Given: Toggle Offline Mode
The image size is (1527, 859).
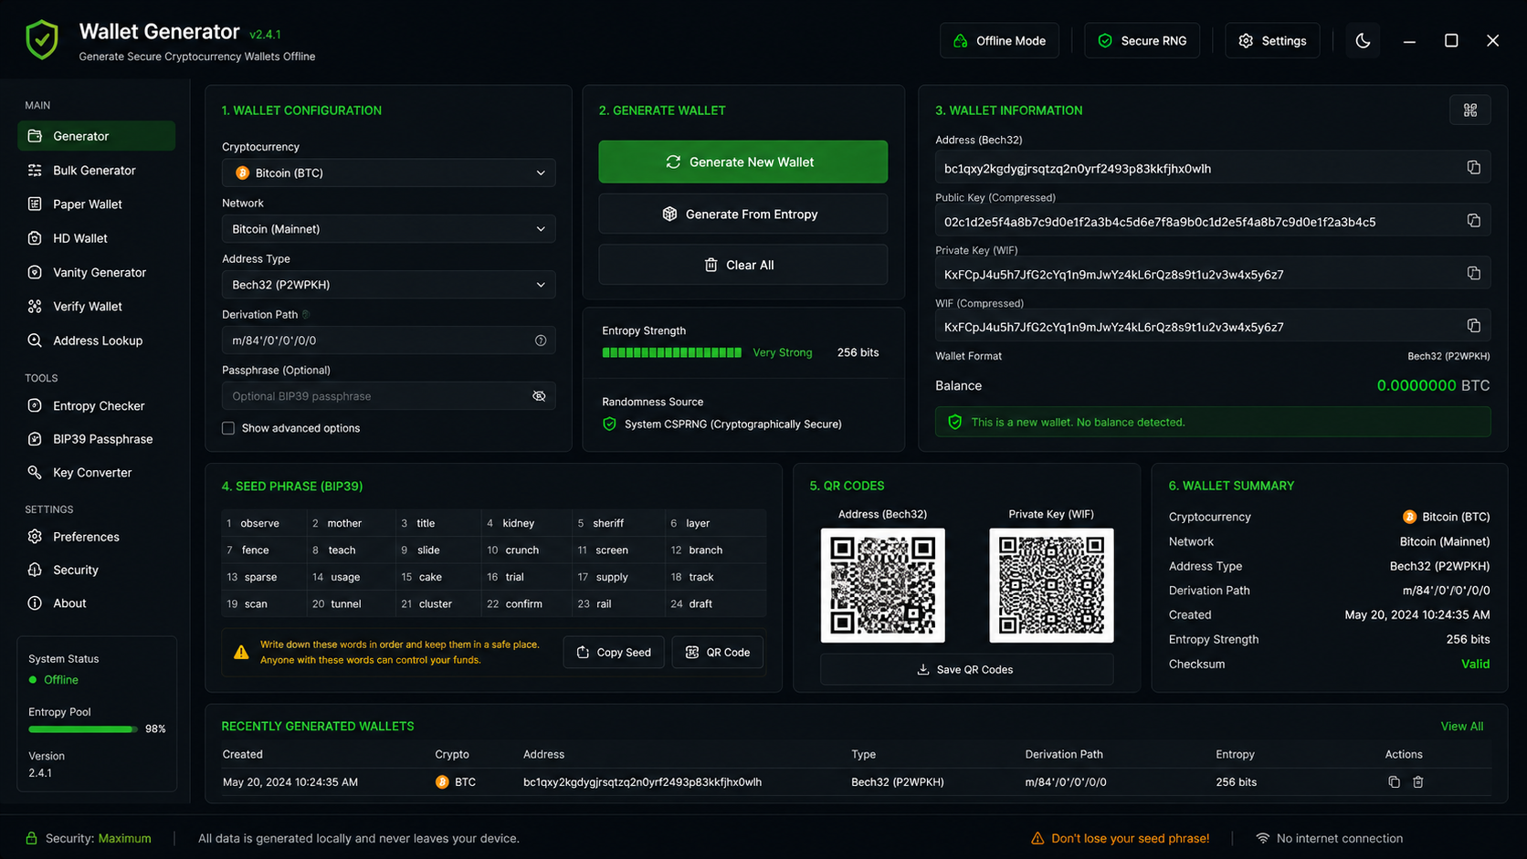Looking at the screenshot, I should (x=999, y=41).
